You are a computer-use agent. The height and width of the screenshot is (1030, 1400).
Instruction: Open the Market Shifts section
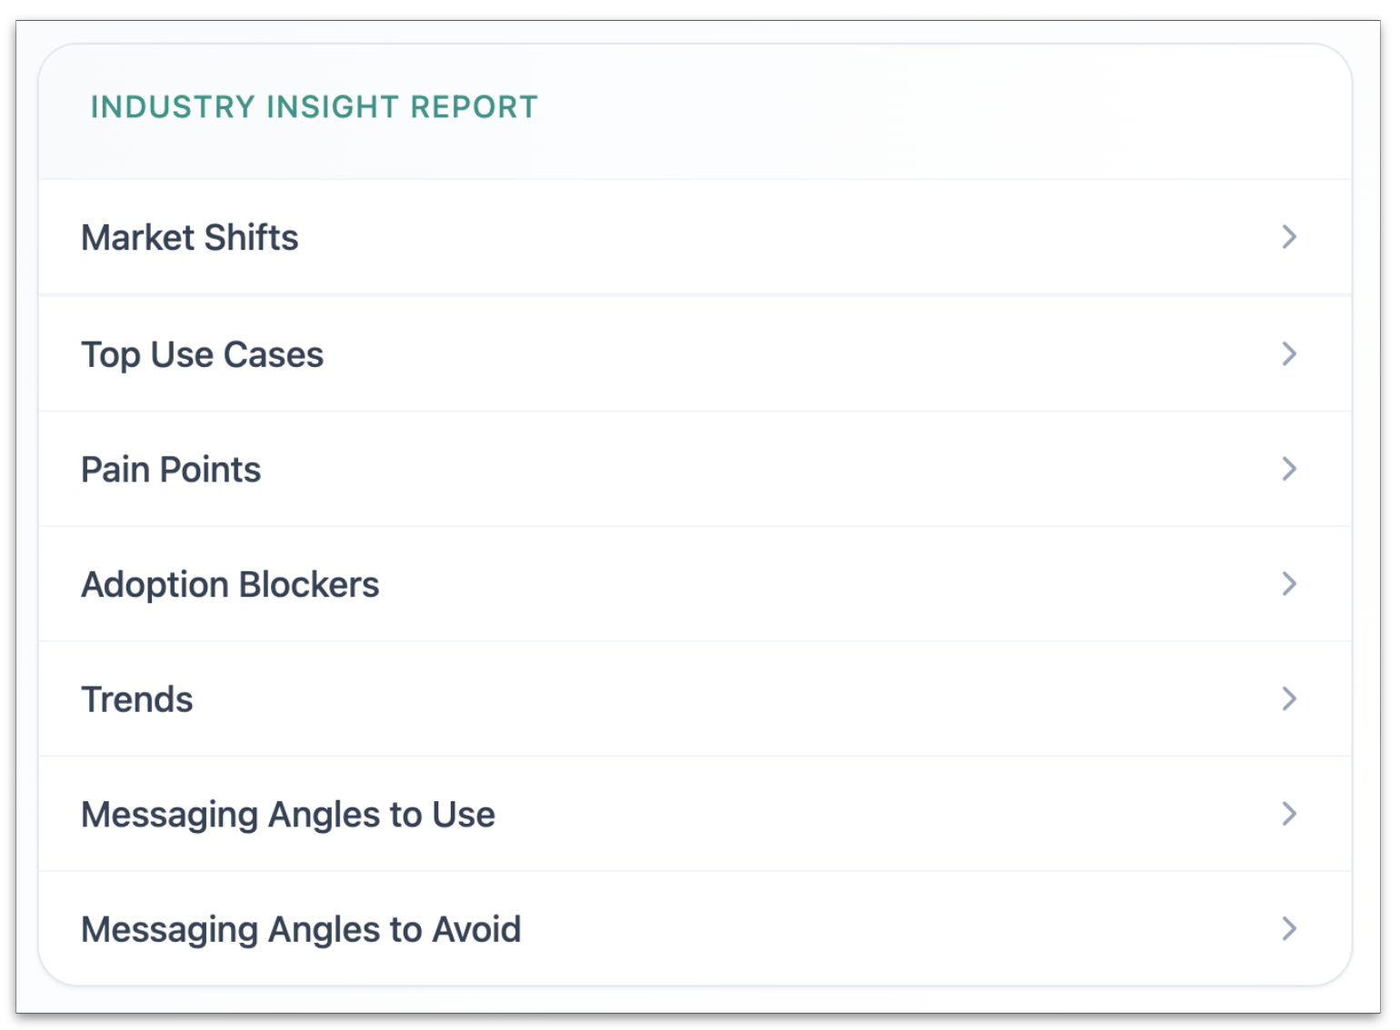click(x=636, y=237)
